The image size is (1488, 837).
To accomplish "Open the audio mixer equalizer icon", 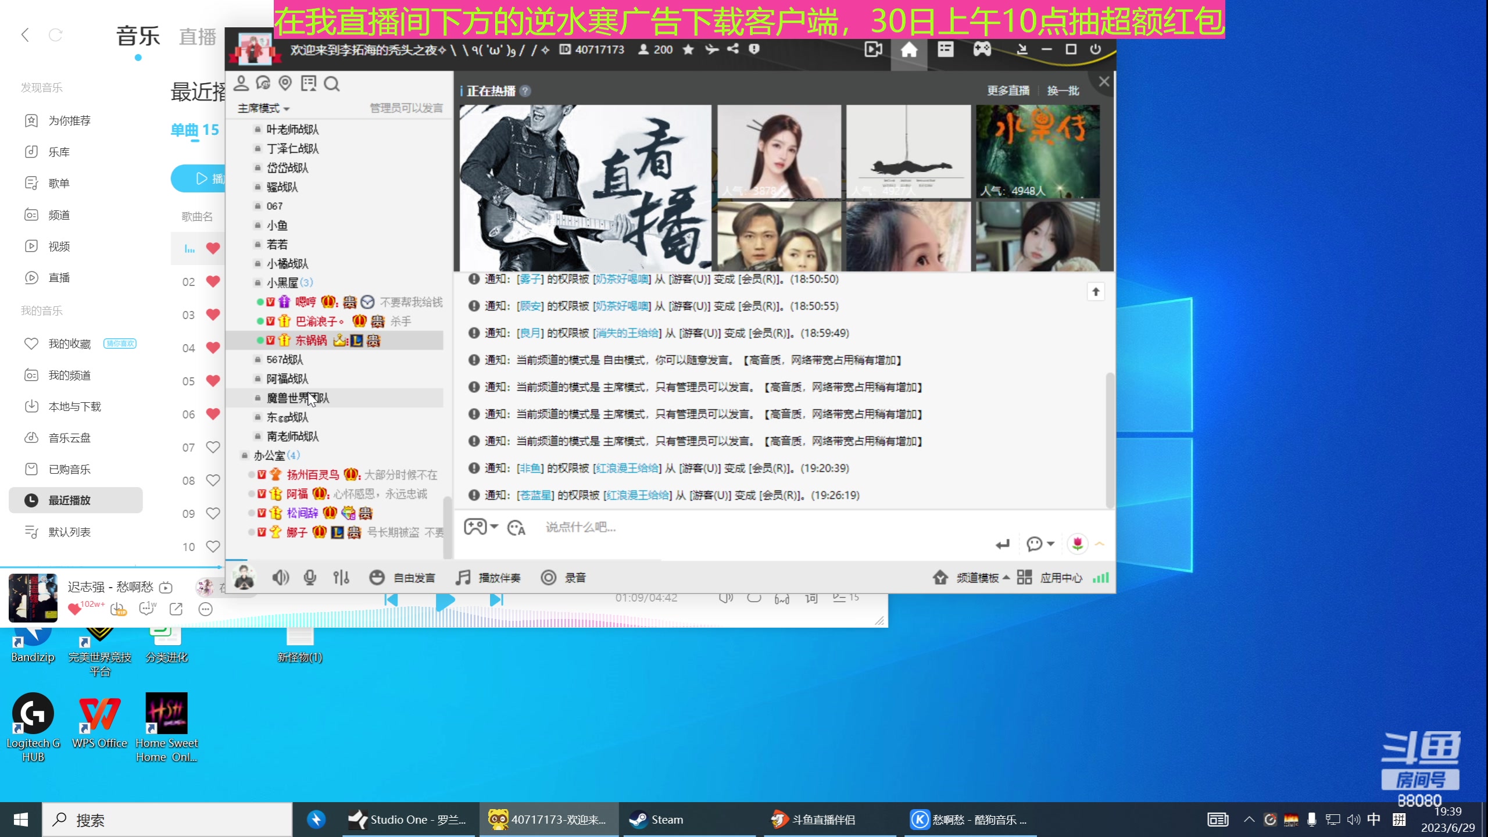I will (x=341, y=578).
